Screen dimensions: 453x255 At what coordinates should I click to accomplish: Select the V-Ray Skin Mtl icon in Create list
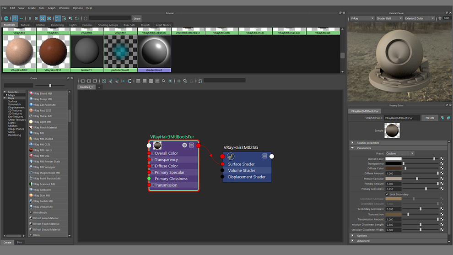(x=31, y=195)
